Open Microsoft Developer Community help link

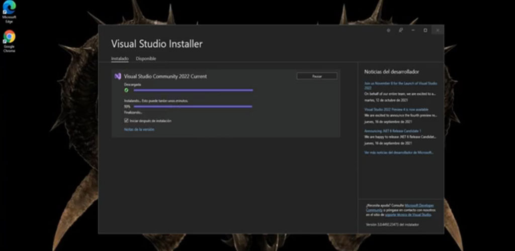click(419, 205)
